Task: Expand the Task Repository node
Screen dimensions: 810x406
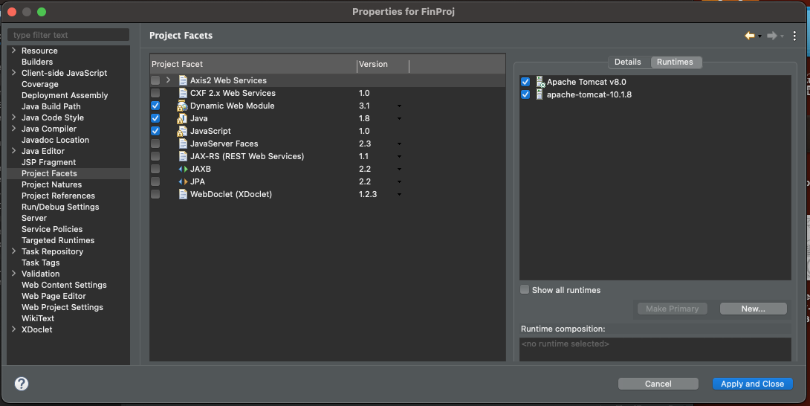Action: point(14,251)
